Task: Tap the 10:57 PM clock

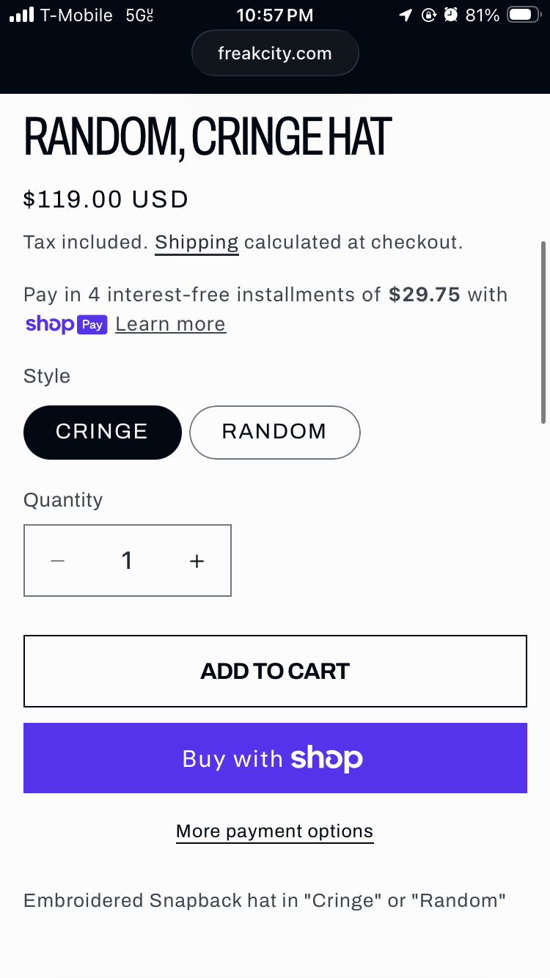Action: tap(275, 15)
